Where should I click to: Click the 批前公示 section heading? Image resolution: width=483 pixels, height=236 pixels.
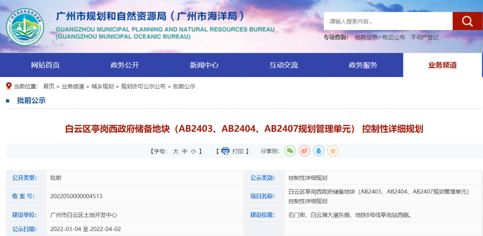[31, 100]
